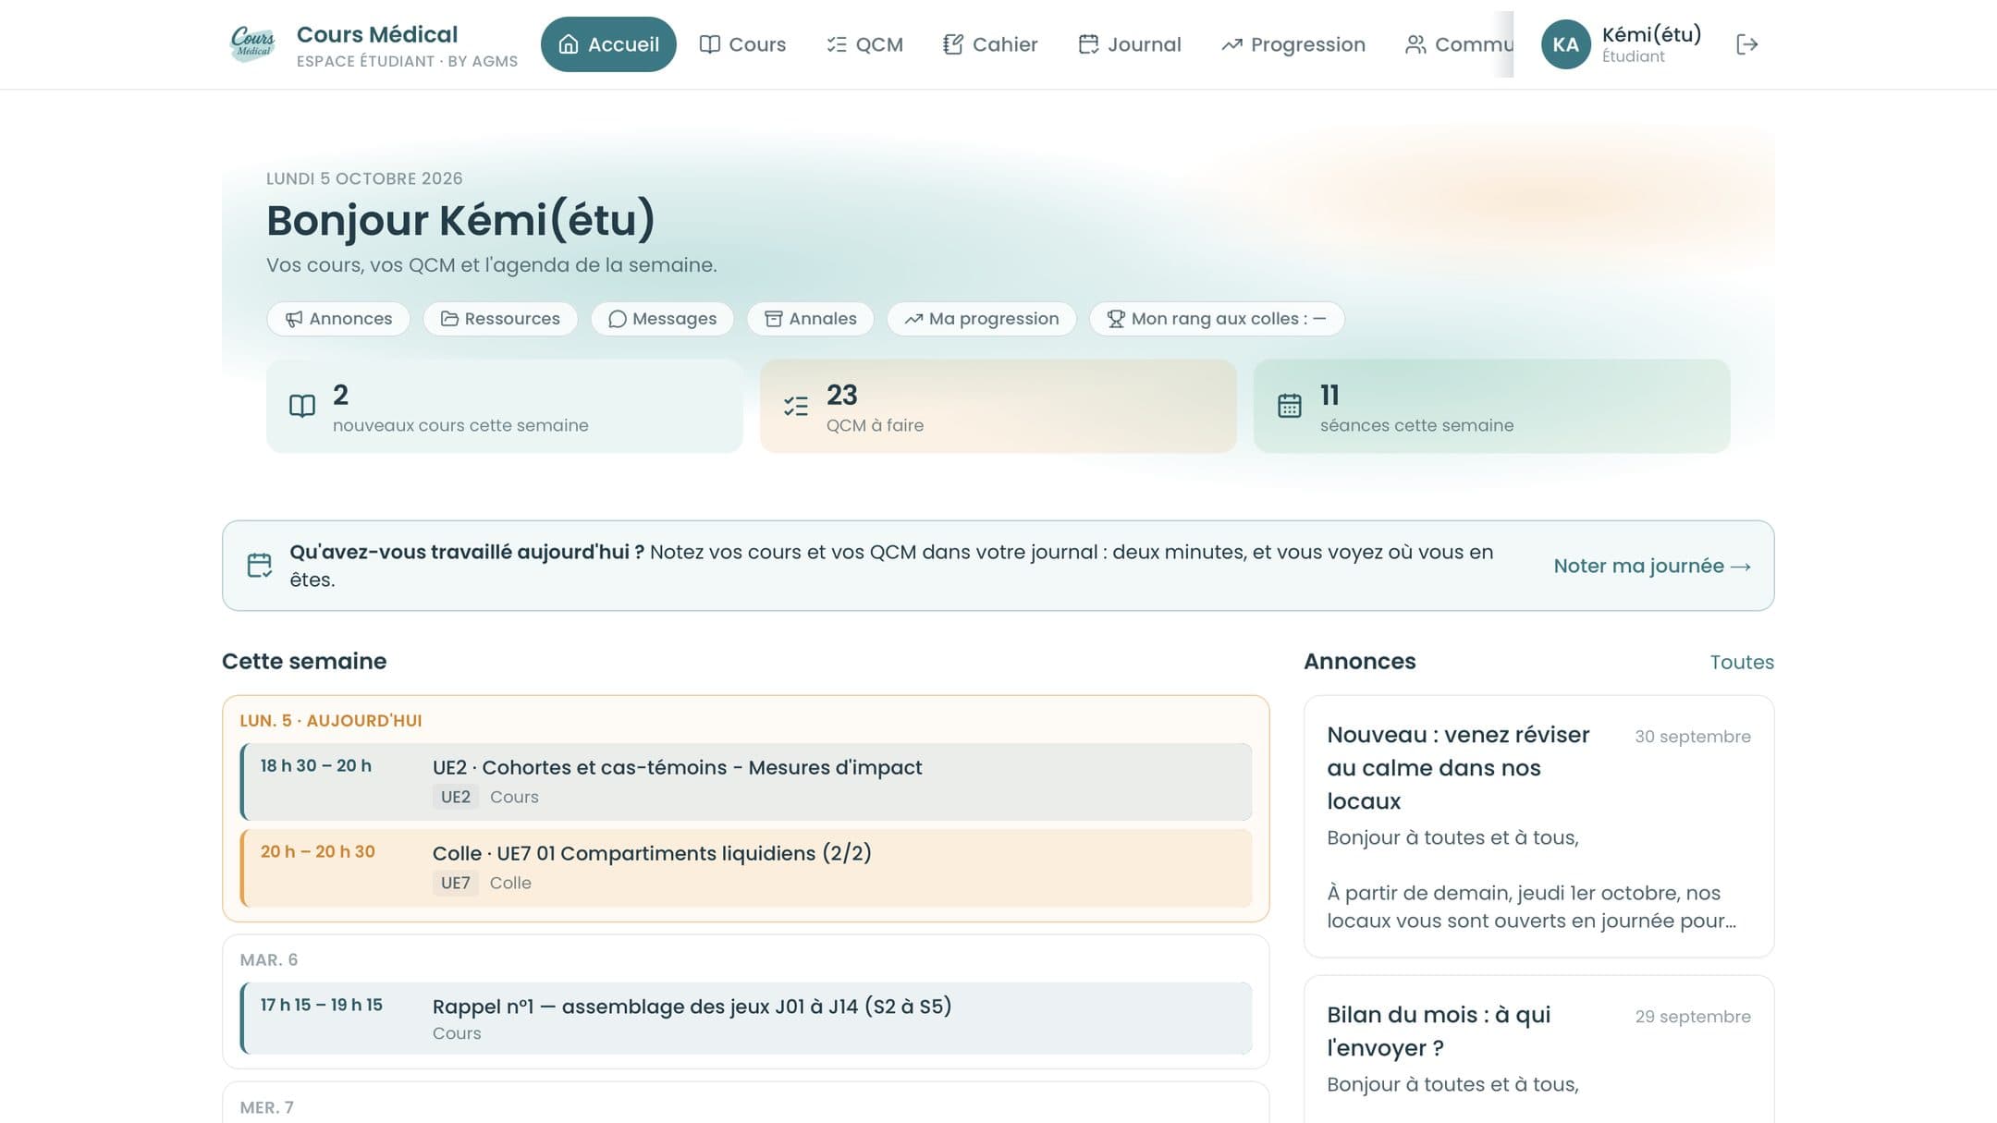
Task: Open the Rappel n°1 assemblage des jeux session
Action: (x=746, y=1018)
